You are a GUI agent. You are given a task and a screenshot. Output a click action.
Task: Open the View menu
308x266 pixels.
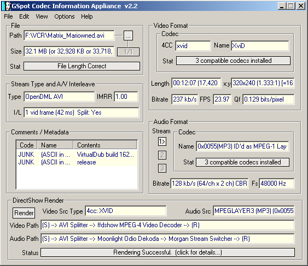(x=42, y=16)
